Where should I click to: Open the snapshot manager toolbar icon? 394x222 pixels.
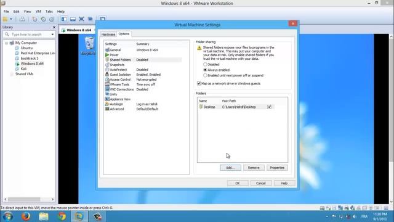point(52,19)
